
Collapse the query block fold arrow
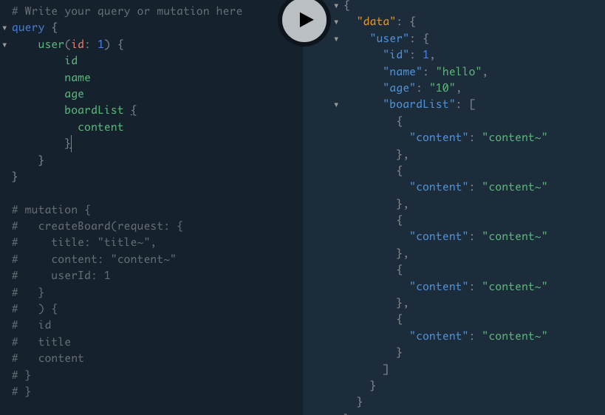point(4,28)
